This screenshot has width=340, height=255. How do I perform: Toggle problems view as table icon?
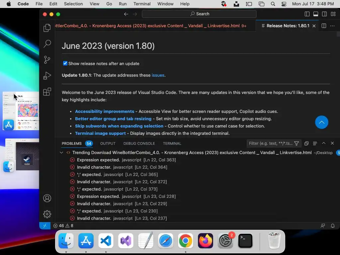pos(315,143)
